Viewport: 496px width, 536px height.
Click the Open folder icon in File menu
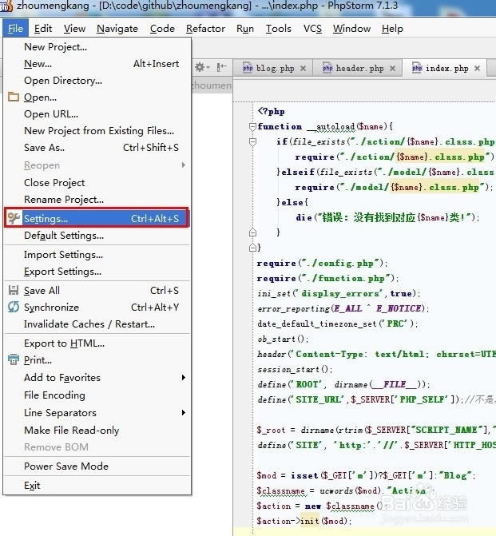pyautogui.click(x=14, y=97)
